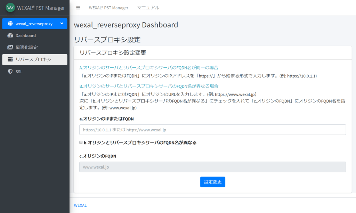The height and width of the screenshot is (213, 356).
Task: Click the b.オリジンとリバースプロキシサーバ checkbox label
Action: click(x=140, y=143)
